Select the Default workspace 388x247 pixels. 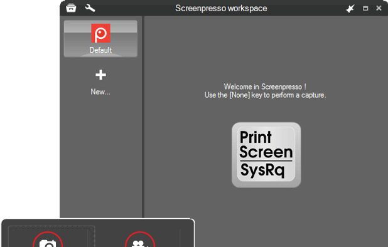coord(100,39)
